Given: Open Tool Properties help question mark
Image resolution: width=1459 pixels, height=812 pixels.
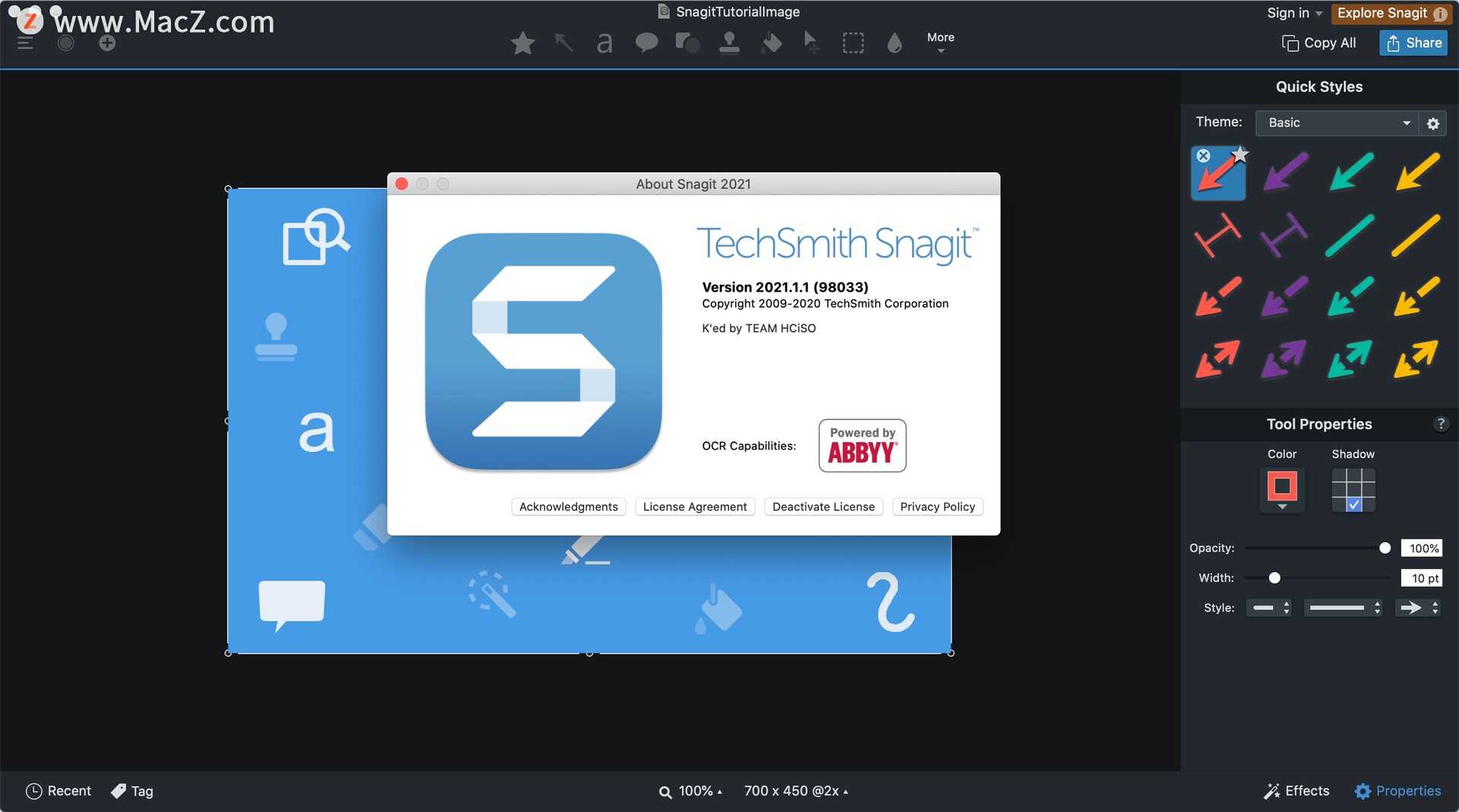Looking at the screenshot, I should pyautogui.click(x=1440, y=425).
